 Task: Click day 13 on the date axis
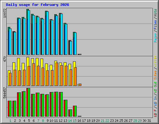click(x=65, y=121)
